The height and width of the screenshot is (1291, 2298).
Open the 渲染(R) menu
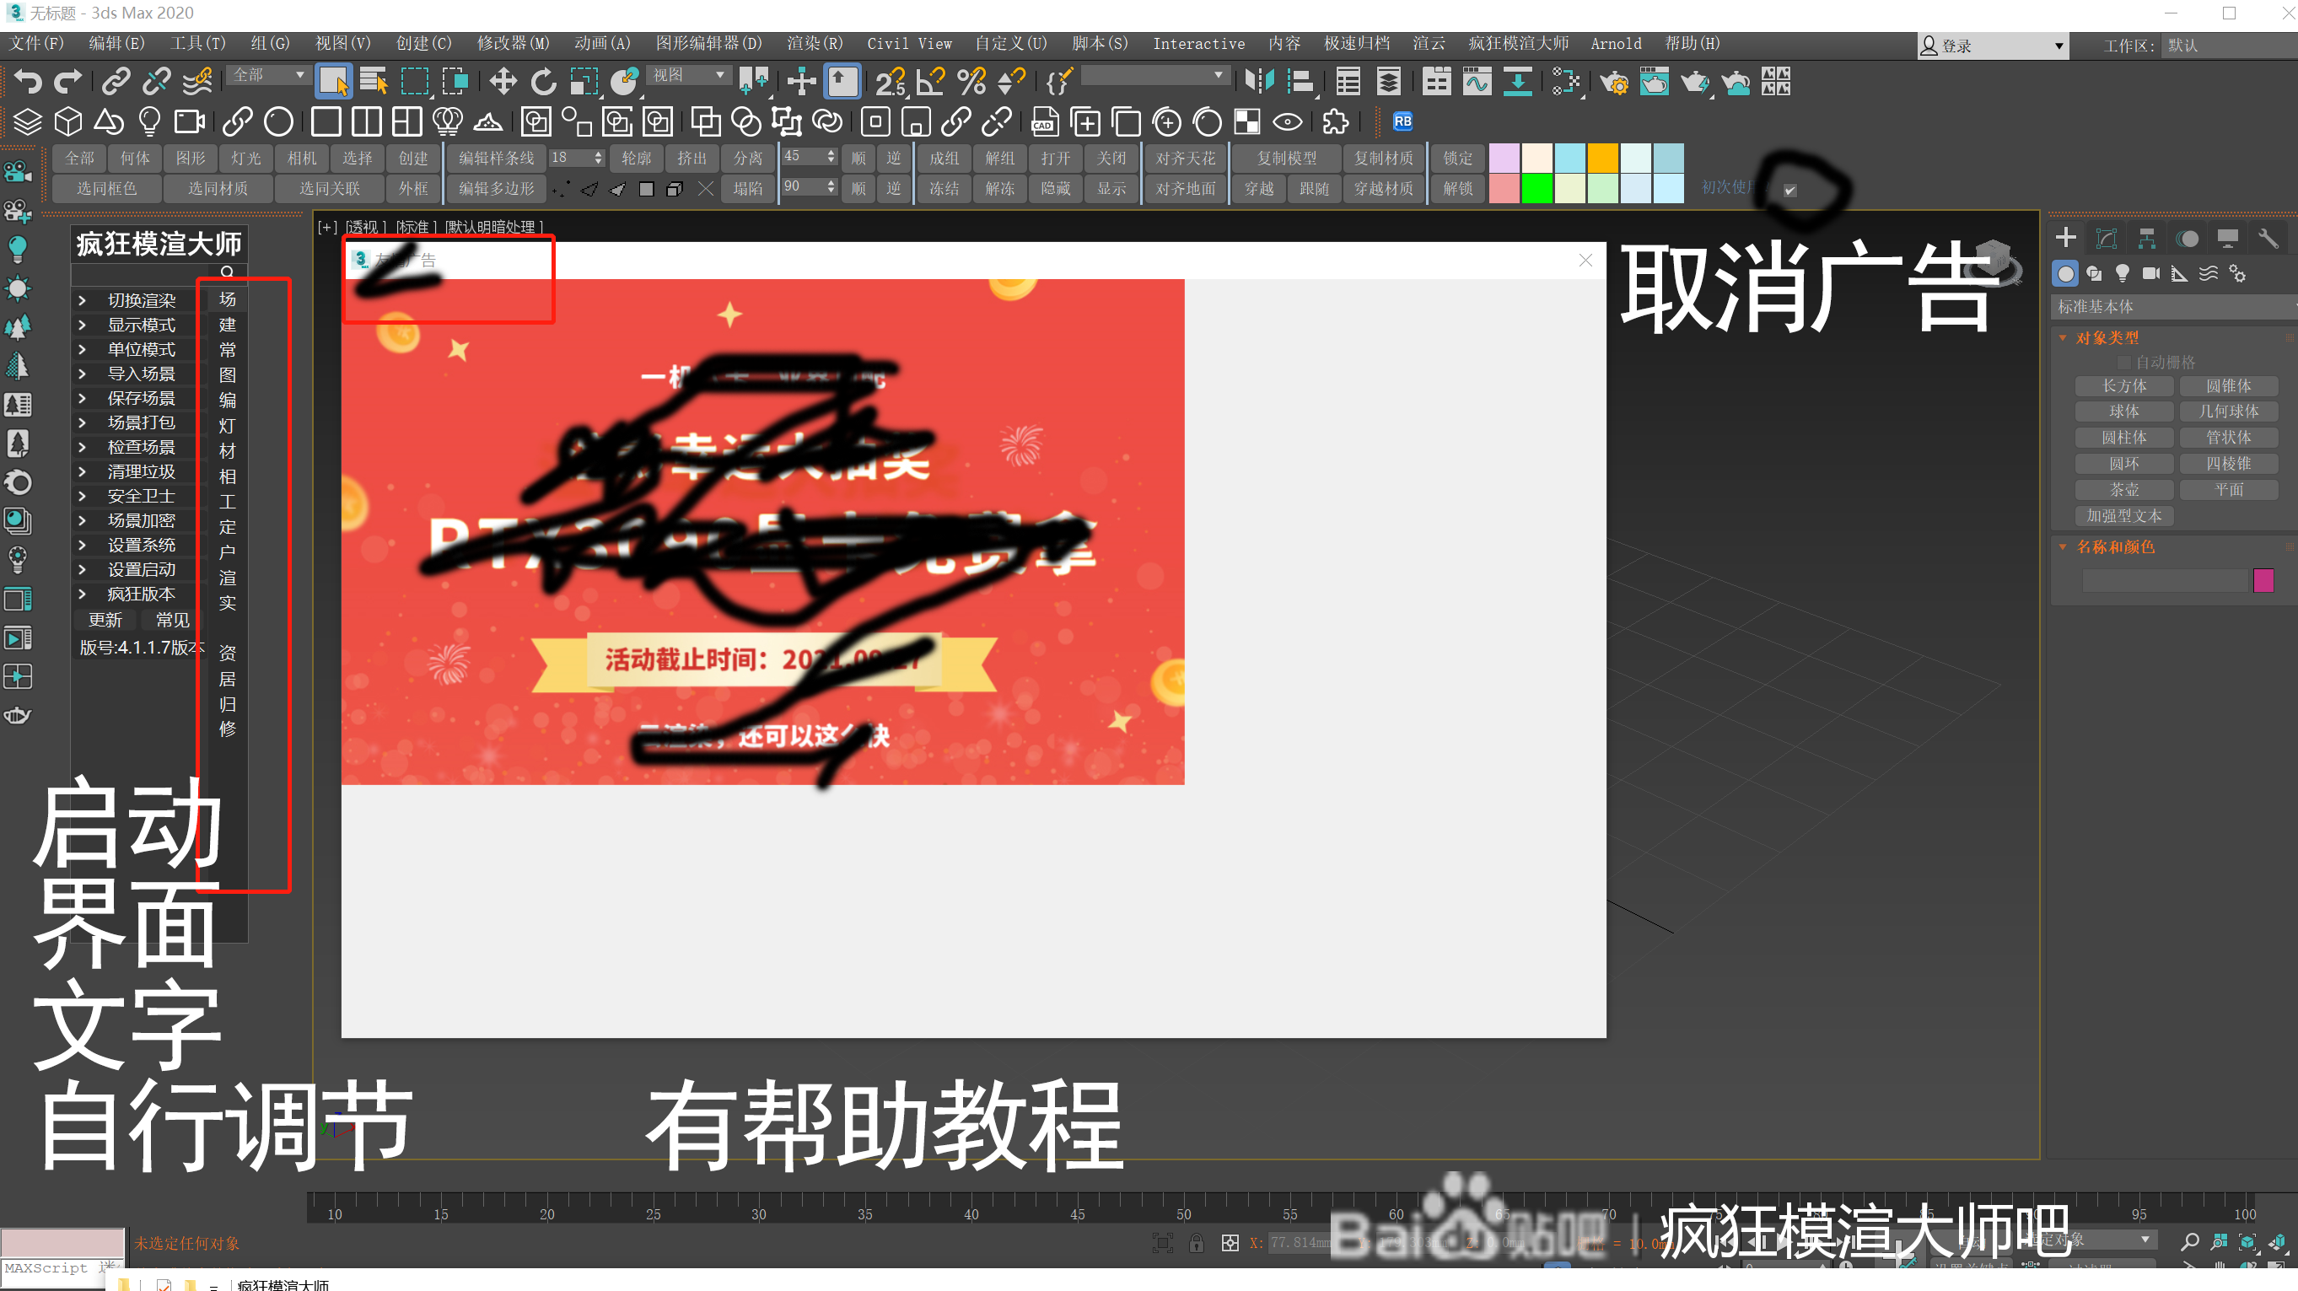pyautogui.click(x=815, y=44)
